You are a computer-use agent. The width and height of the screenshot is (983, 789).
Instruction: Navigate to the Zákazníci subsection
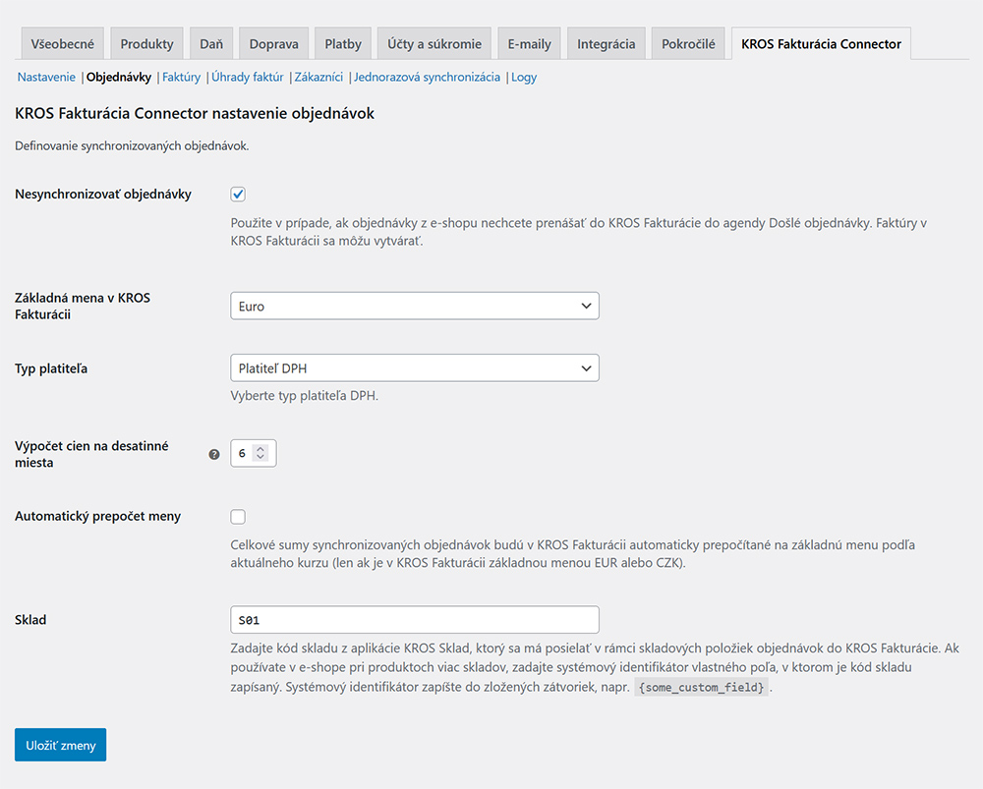[x=318, y=77]
